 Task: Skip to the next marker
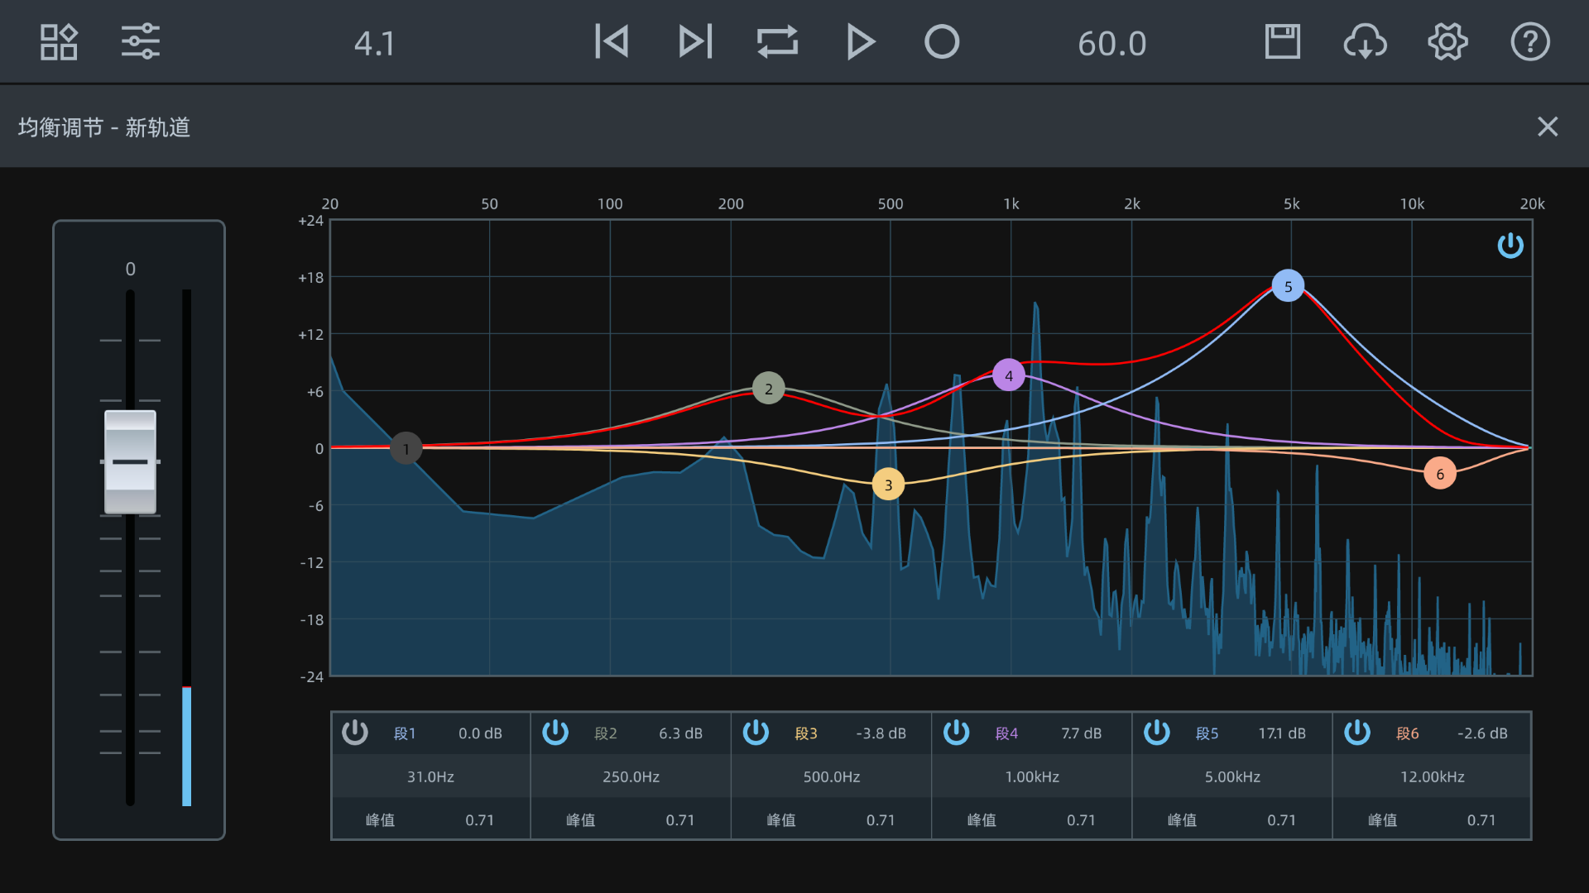coord(694,41)
